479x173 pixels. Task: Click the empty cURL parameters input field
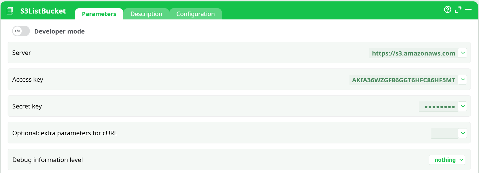tap(444, 133)
